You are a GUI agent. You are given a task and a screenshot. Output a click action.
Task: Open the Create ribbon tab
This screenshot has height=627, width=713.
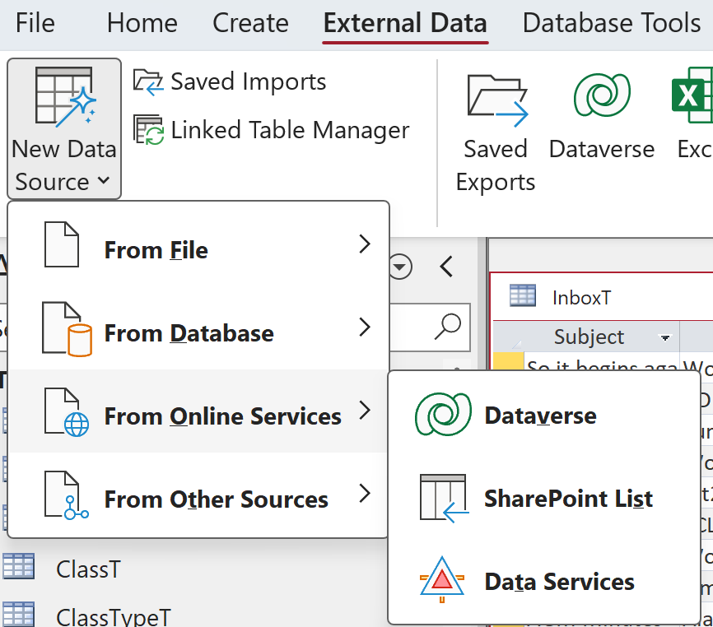[x=250, y=23]
